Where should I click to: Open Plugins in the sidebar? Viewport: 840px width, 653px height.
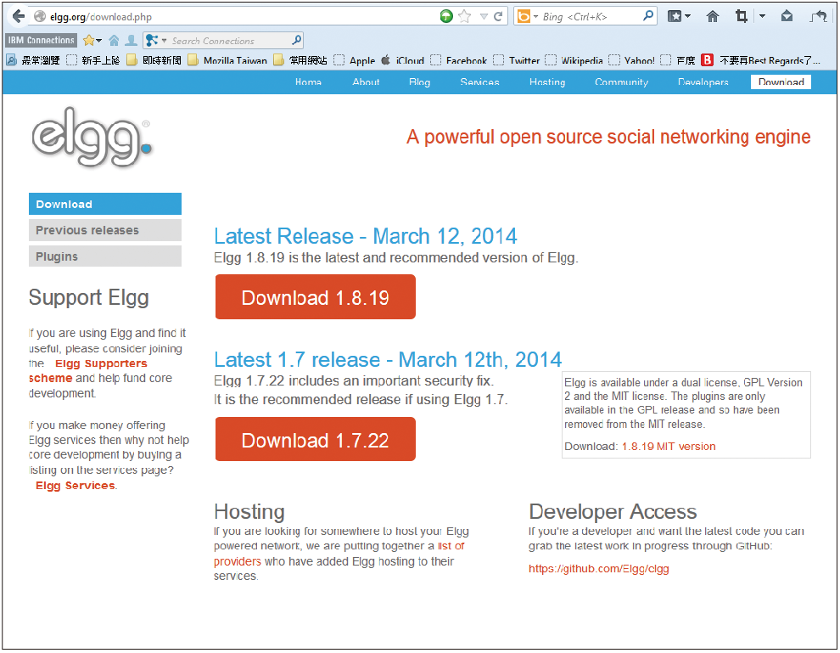pyautogui.click(x=105, y=256)
